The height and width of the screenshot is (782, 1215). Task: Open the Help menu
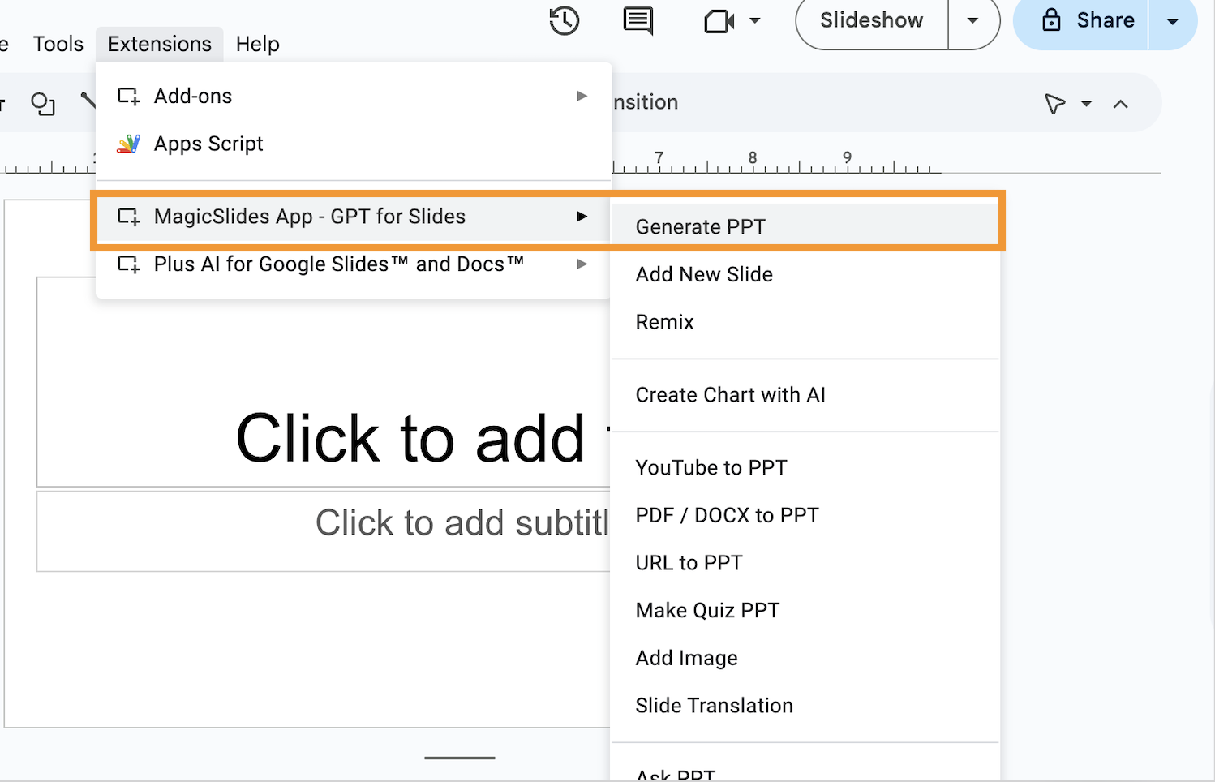pos(258,44)
